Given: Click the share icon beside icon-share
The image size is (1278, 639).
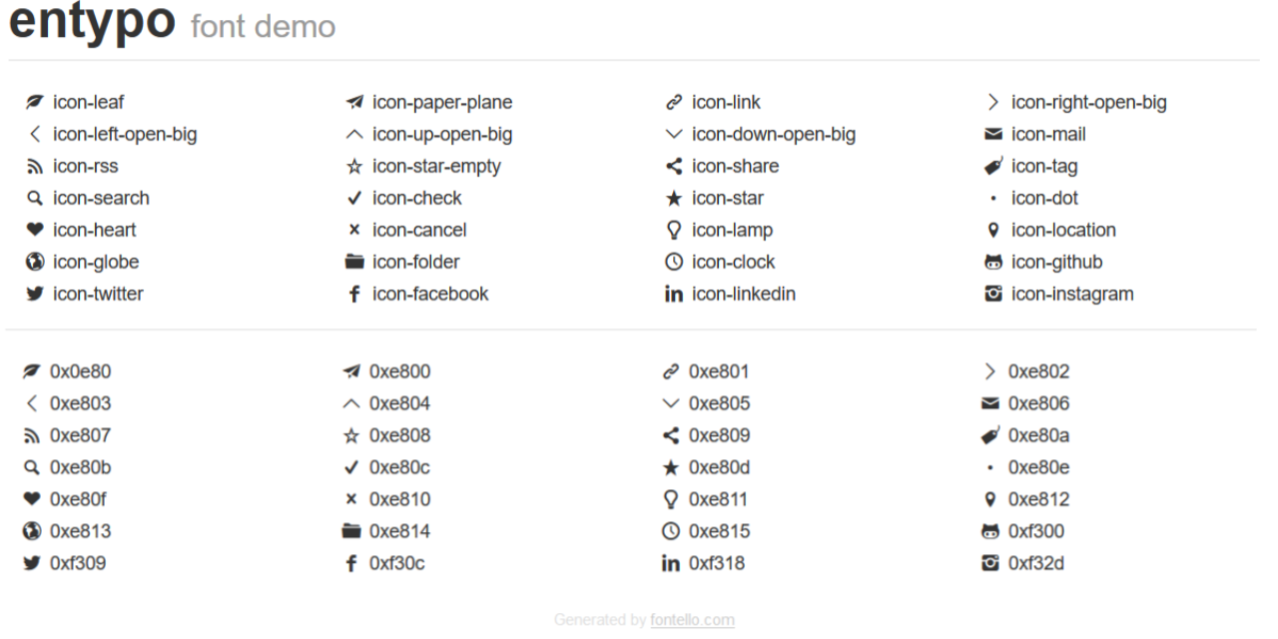Looking at the screenshot, I should click(x=674, y=166).
